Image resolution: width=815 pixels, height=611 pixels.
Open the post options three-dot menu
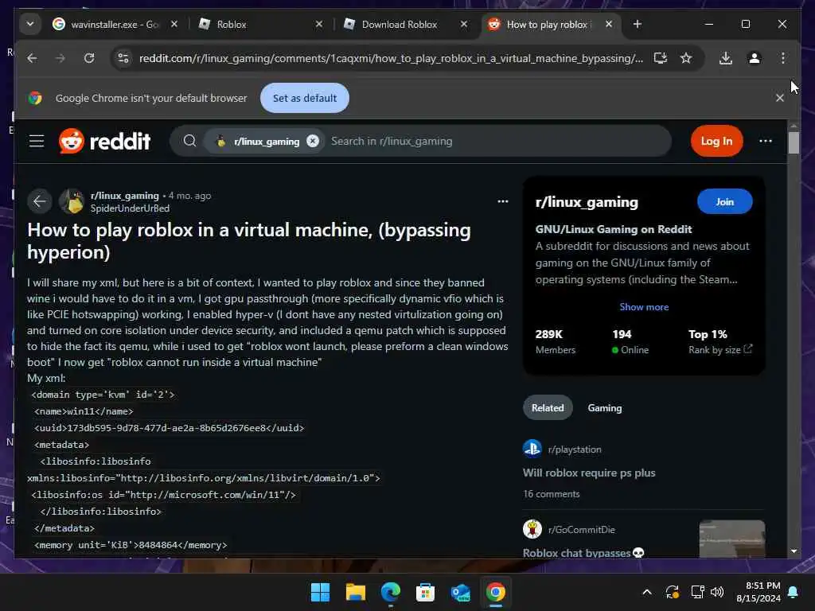pos(503,201)
